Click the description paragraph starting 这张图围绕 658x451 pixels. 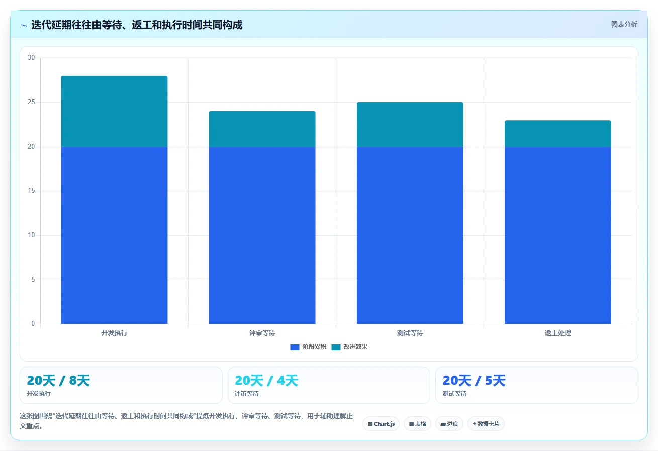[x=186, y=421]
